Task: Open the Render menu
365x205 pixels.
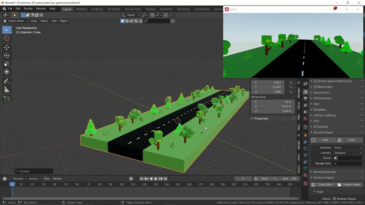Action: pos(28,9)
